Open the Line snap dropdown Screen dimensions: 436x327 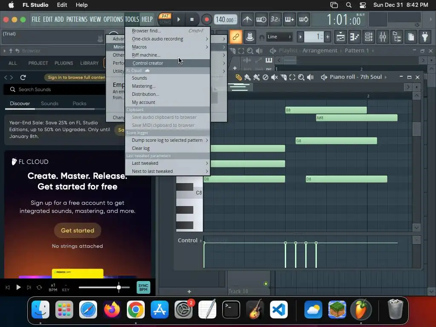(279, 37)
